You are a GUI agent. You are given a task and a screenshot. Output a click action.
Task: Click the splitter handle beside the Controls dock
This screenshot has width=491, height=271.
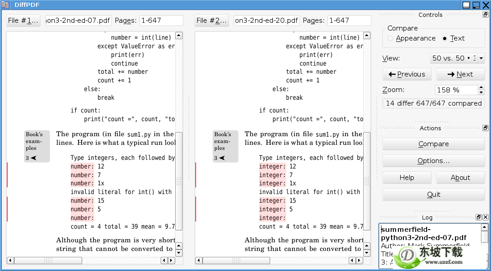click(377, 138)
